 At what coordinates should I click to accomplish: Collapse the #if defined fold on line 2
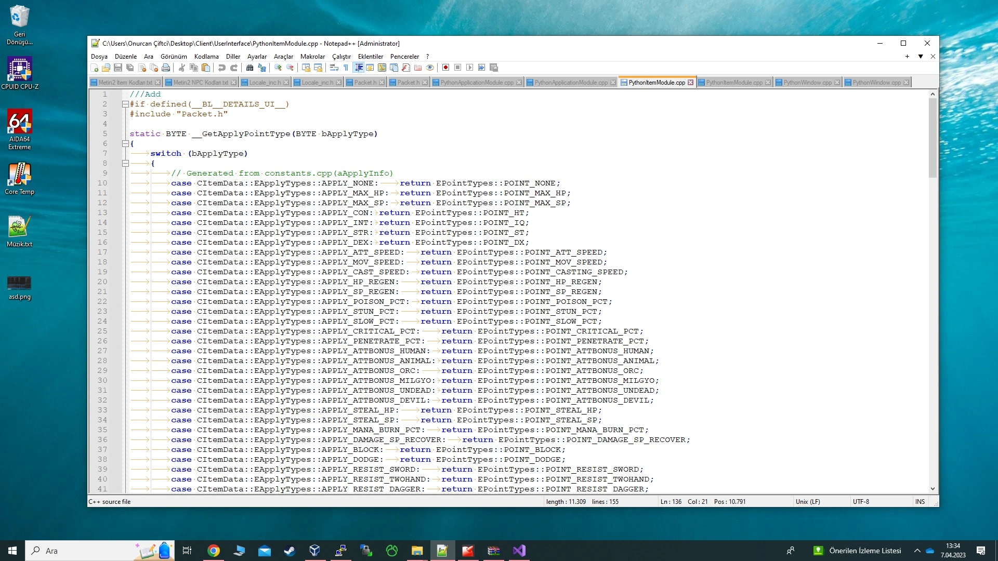coord(125,104)
